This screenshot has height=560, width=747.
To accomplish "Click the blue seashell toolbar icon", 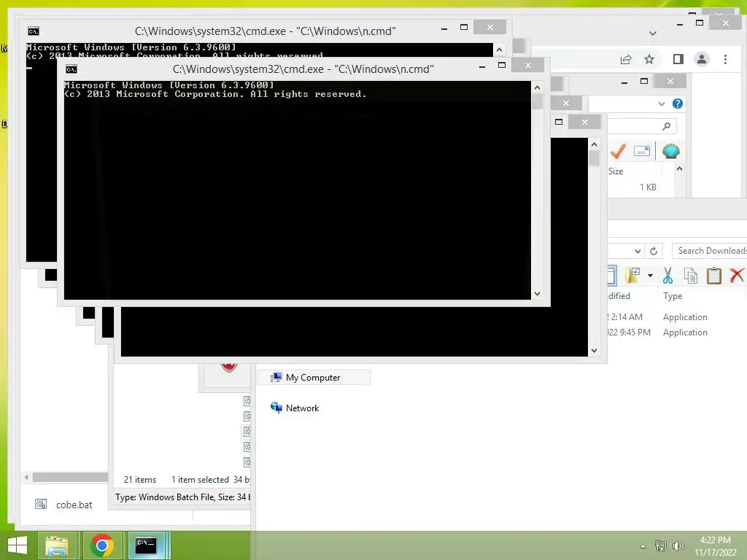I will point(670,152).
